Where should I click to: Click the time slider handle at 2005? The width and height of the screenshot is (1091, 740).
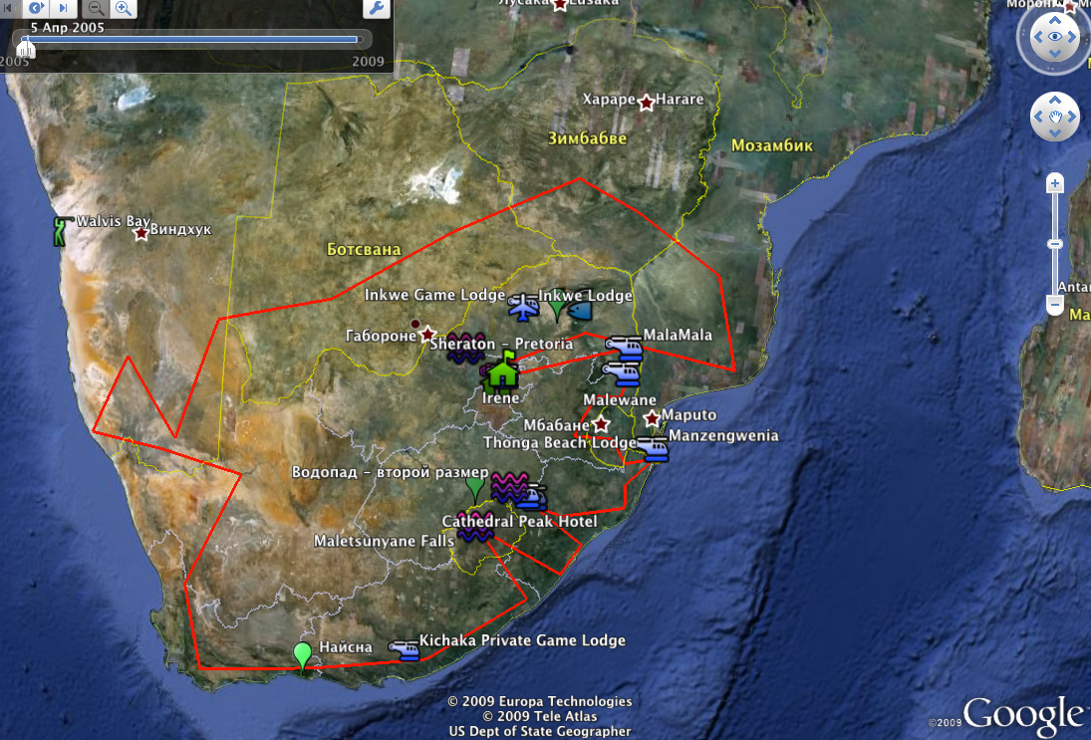[x=26, y=47]
